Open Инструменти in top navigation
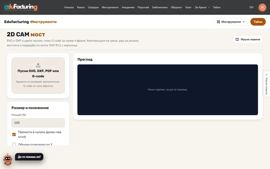This screenshot has width=270, height=169. click(110, 7)
